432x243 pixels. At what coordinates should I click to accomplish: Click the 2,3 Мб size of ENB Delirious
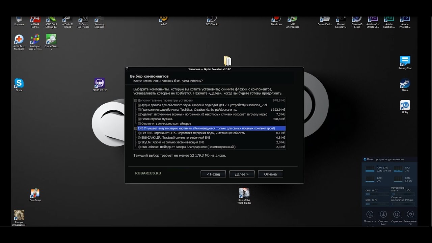(281, 147)
